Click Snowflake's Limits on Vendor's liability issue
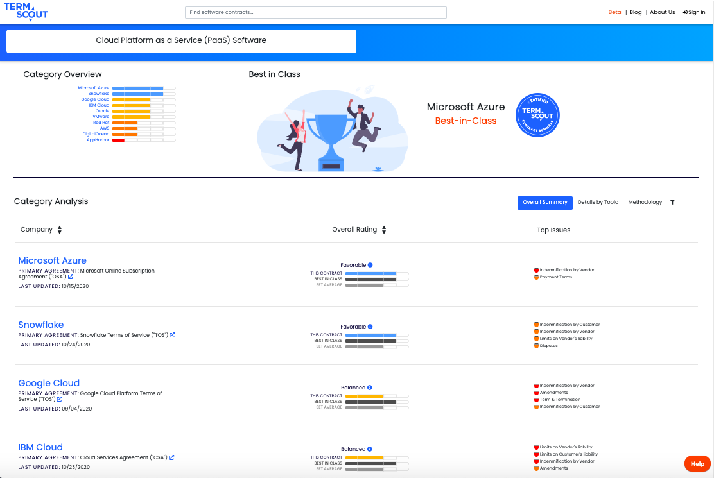Screen dimensions: 714x478 [x=566, y=339]
